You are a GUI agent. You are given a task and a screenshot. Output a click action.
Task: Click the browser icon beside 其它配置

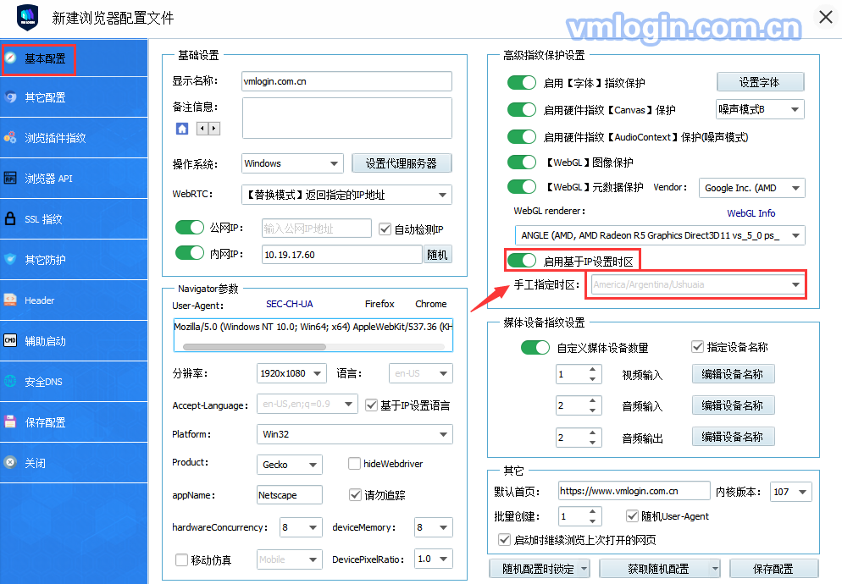coord(10,97)
